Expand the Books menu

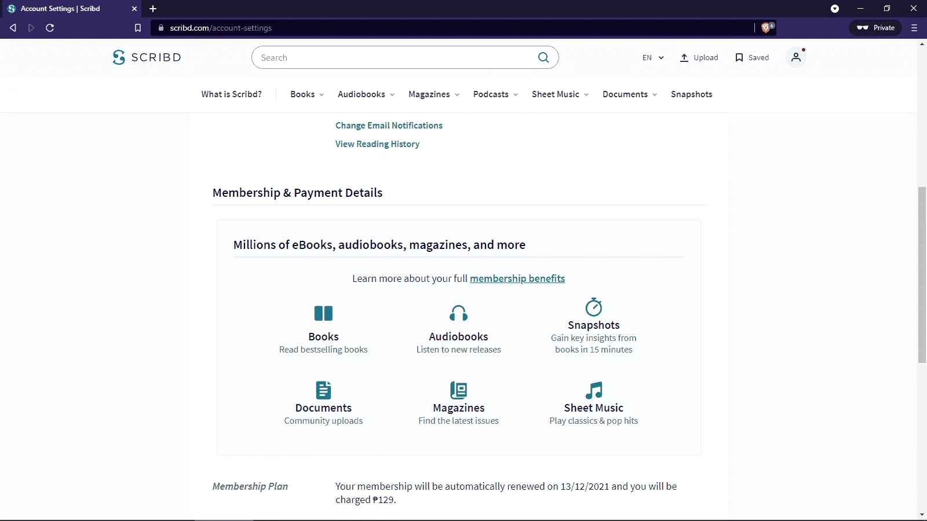[x=307, y=94]
